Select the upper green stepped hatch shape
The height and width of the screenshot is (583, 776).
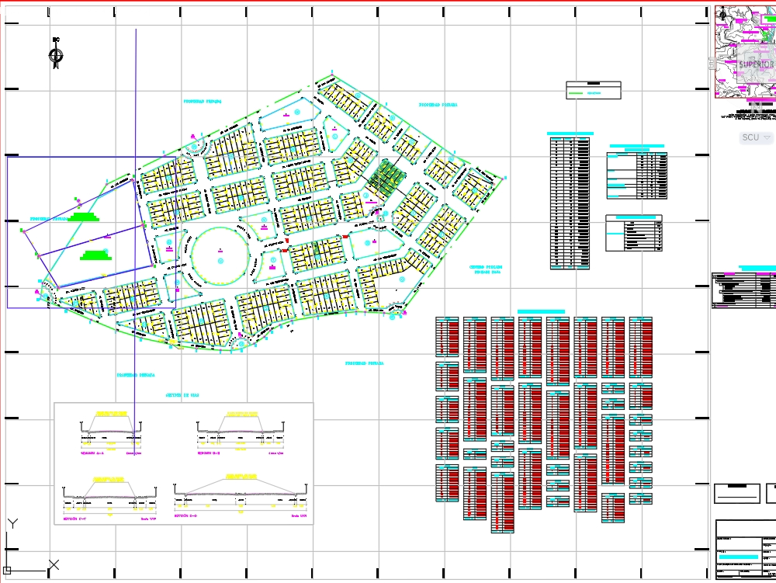[84, 217]
